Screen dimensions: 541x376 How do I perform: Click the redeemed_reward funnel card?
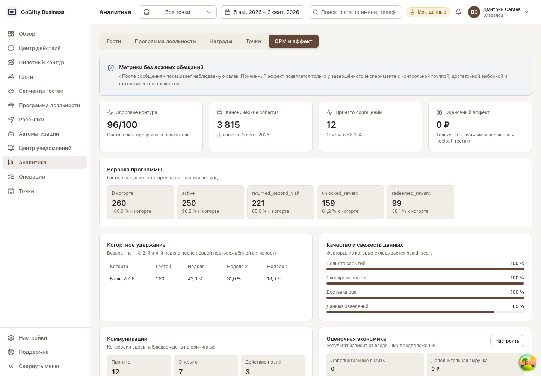pyautogui.click(x=420, y=202)
